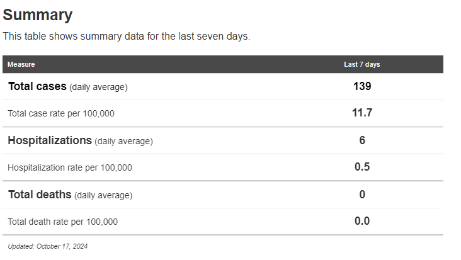Click the daily average note beside Total deaths
This screenshot has width=461, height=260.
point(103,195)
